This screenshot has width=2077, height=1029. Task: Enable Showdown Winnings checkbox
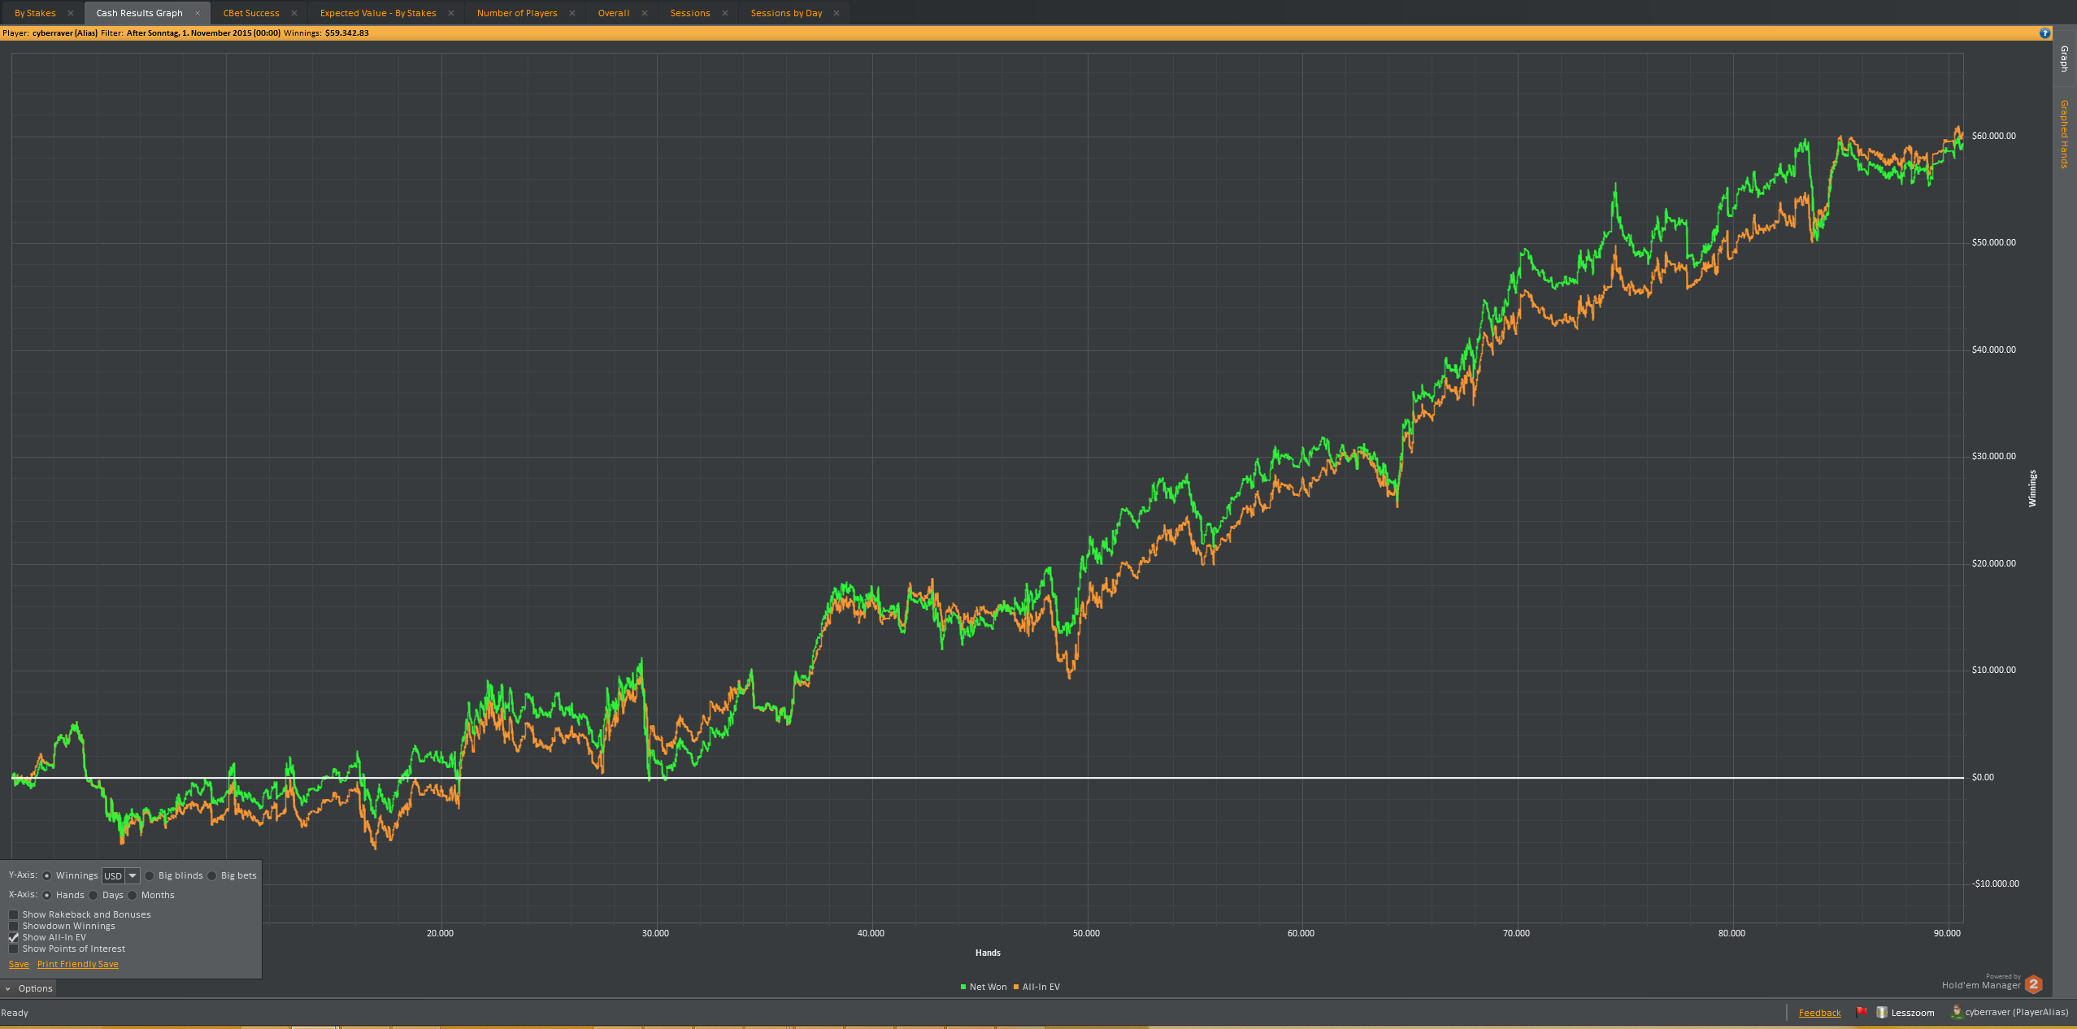tap(14, 926)
